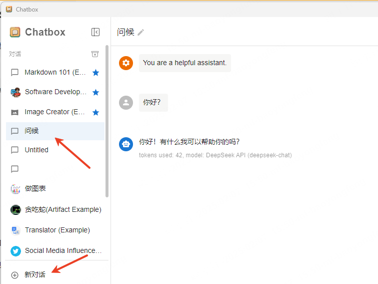Image resolution: width=378 pixels, height=284 pixels.
Task: Open the 做图表 conversation
Action: (55, 189)
